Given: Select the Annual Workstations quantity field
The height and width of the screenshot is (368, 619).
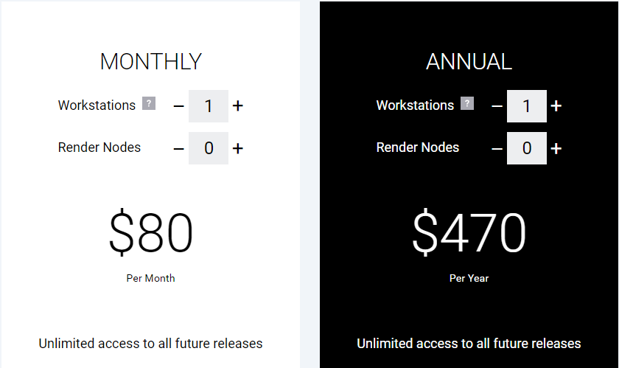Looking at the screenshot, I should (x=527, y=106).
